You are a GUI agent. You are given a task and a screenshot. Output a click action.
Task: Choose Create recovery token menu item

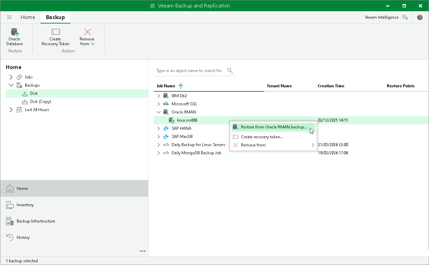click(x=273, y=137)
